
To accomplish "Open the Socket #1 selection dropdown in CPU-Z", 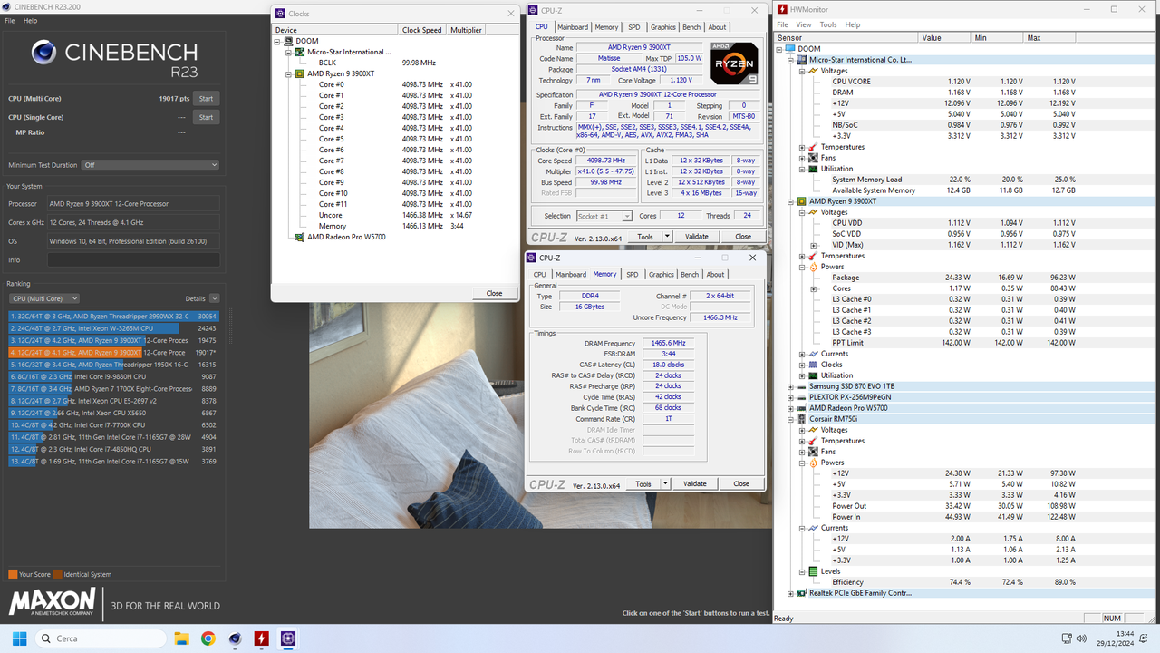I will tap(604, 216).
